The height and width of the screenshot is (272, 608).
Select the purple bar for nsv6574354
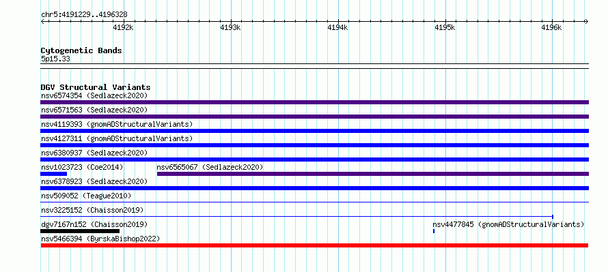click(x=314, y=102)
